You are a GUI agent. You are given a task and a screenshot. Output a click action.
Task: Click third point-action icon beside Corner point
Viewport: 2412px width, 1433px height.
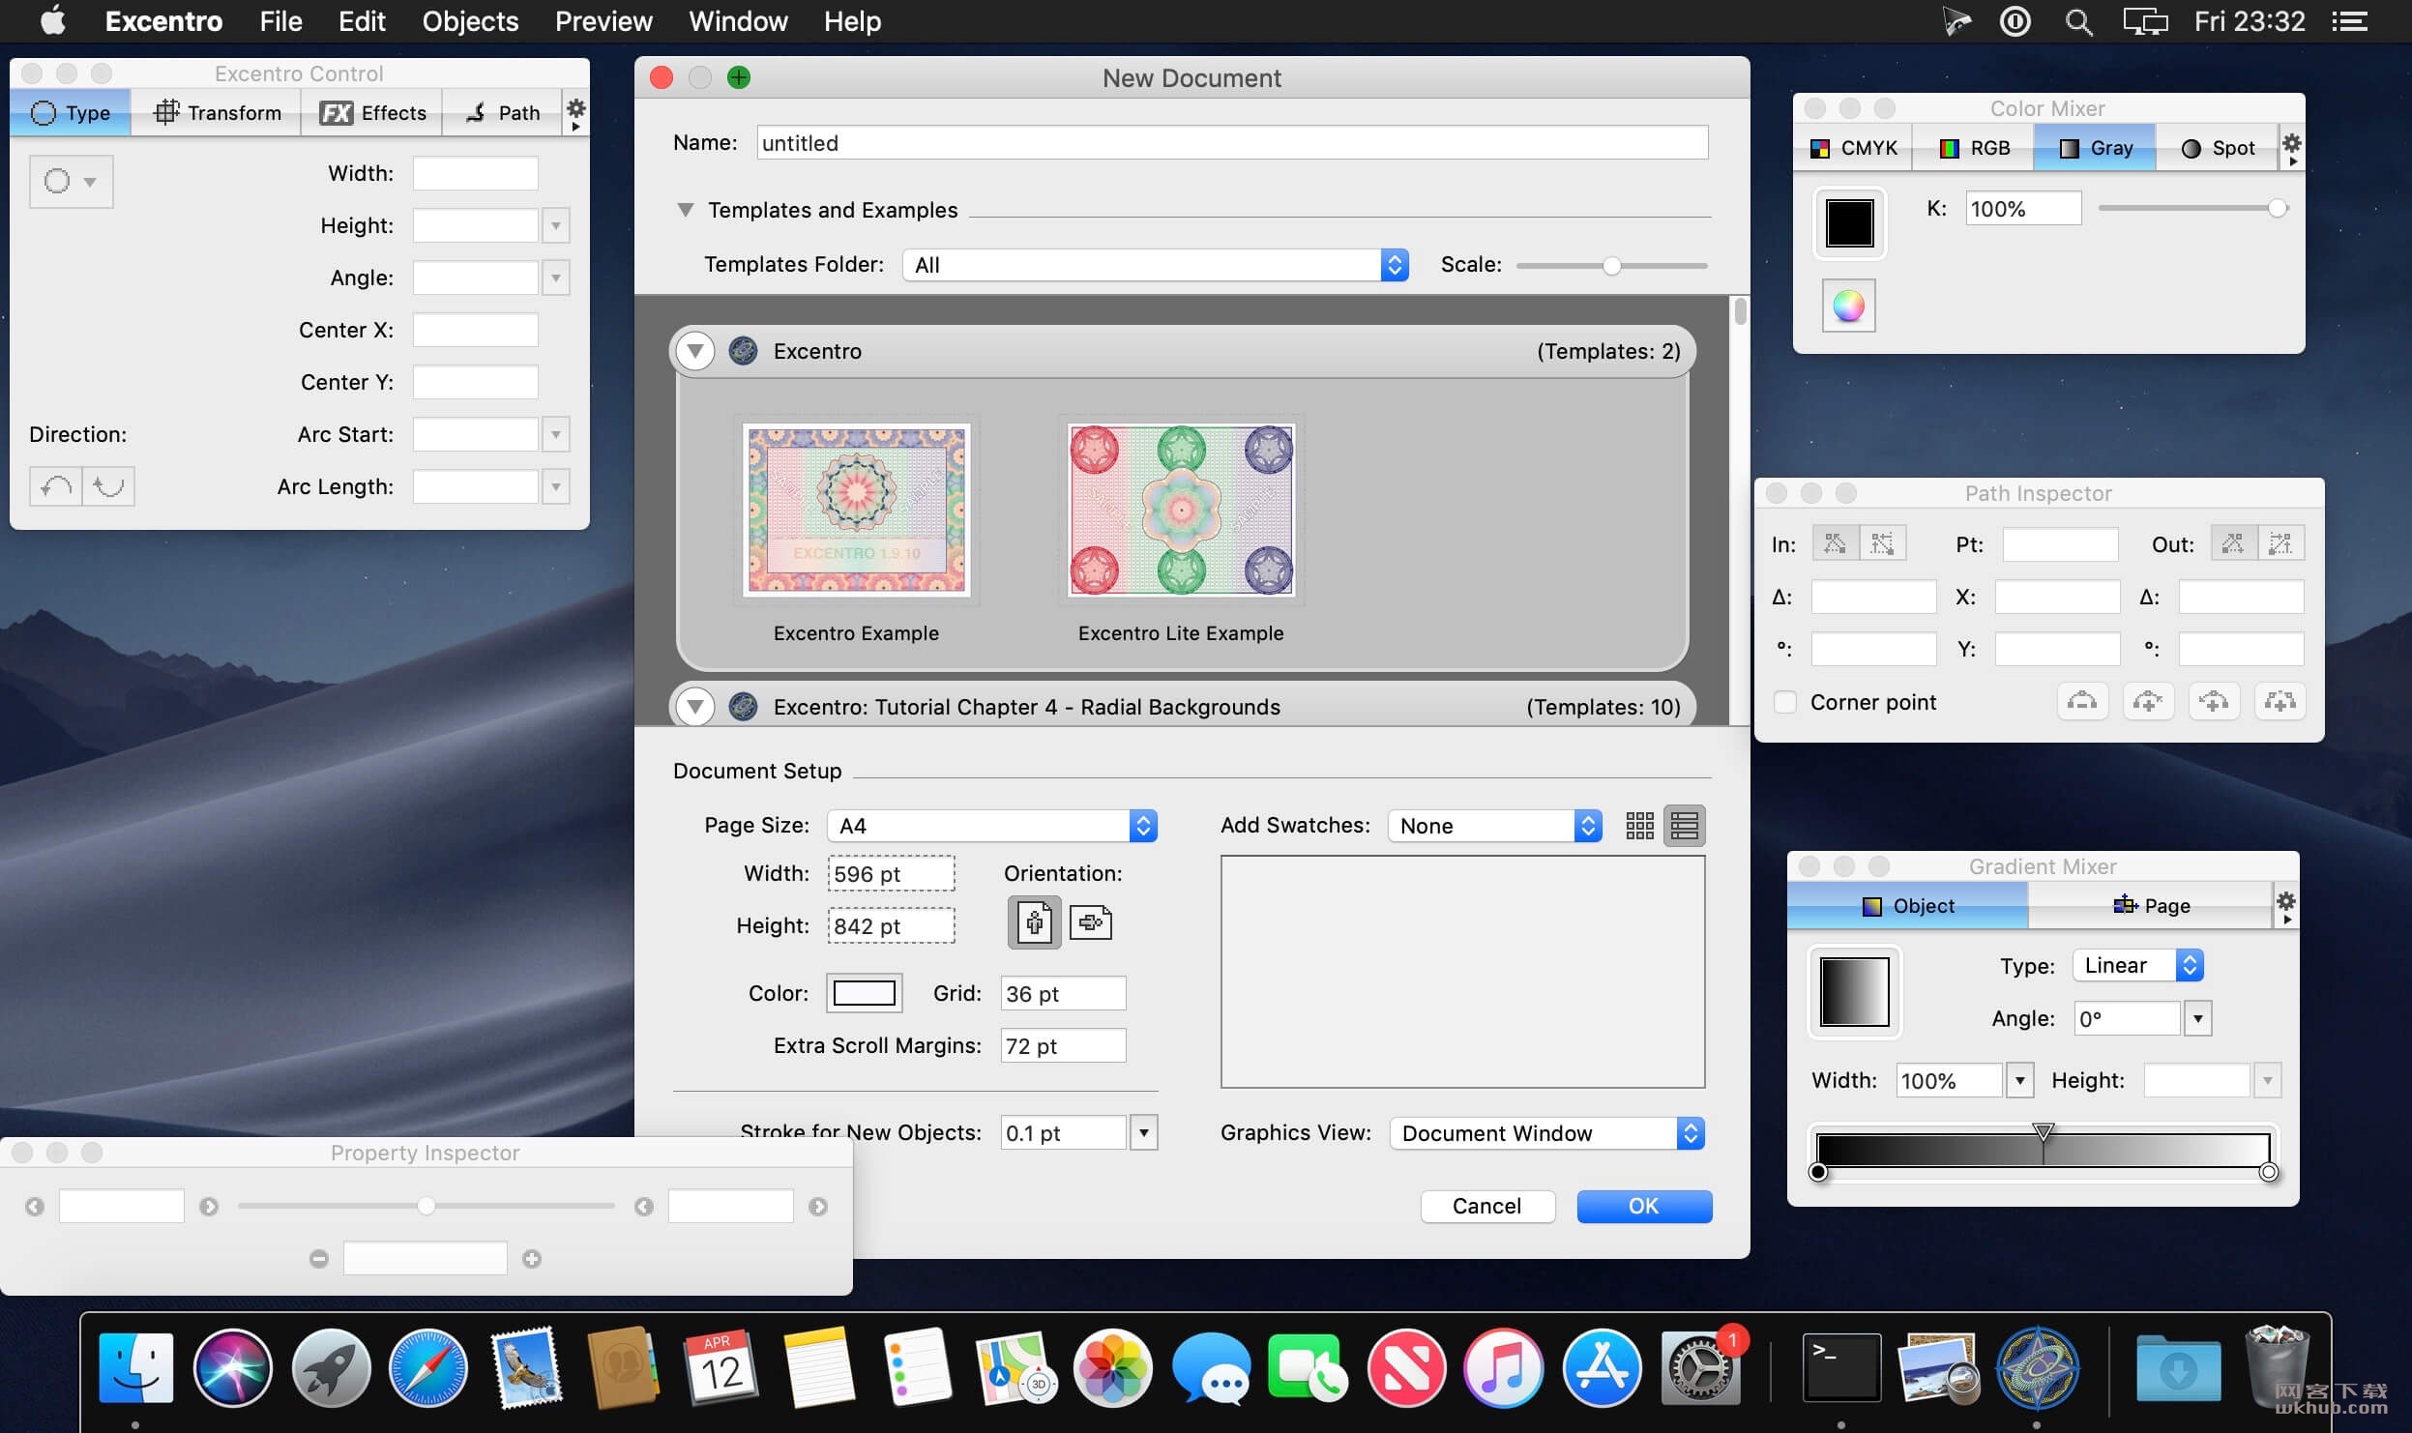click(x=2213, y=702)
